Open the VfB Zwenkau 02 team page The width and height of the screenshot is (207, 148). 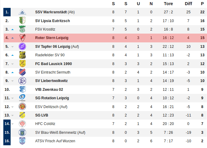49,89
